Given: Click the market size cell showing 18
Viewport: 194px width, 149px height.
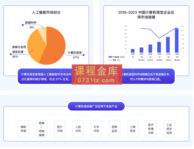Looking at the screenshot, I should [133, 57].
